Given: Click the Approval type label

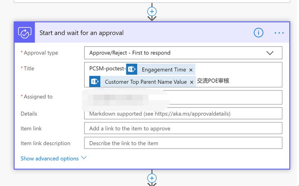Looking at the screenshot, I should 41,53.
